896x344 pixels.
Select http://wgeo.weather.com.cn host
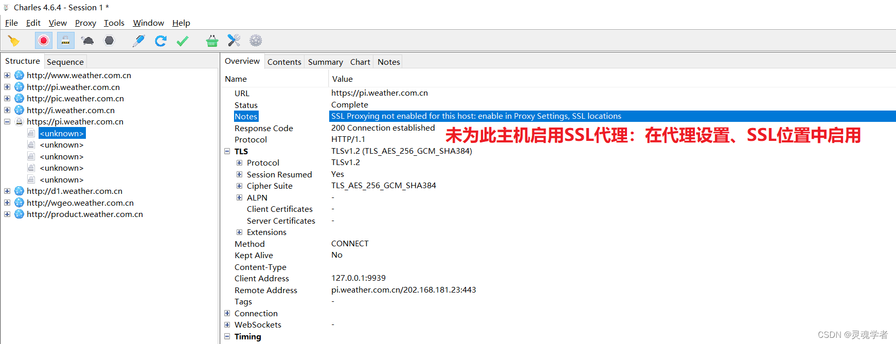coord(80,203)
